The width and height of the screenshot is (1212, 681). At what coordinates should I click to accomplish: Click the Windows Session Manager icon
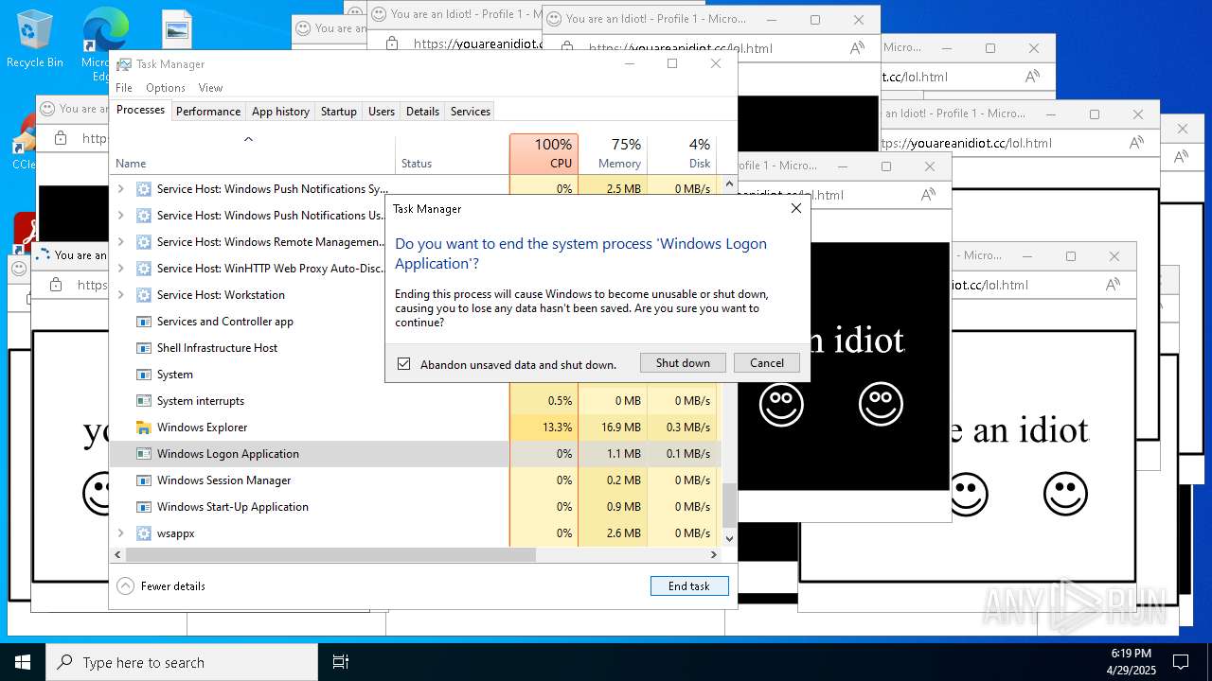tap(144, 480)
